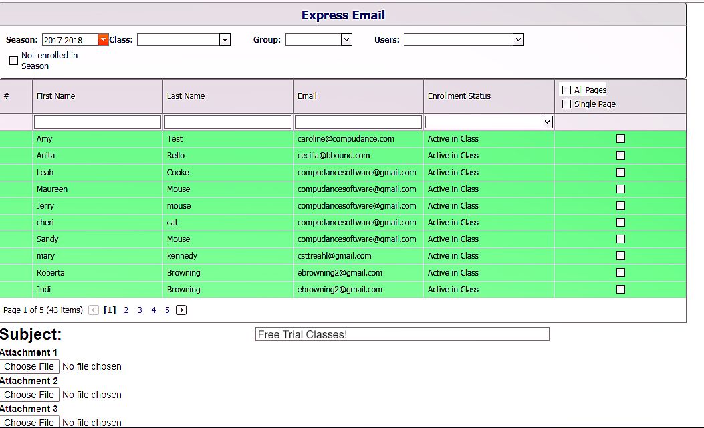Click Choose File for Attachment 2
Screen dimensions: 704x428
point(29,395)
